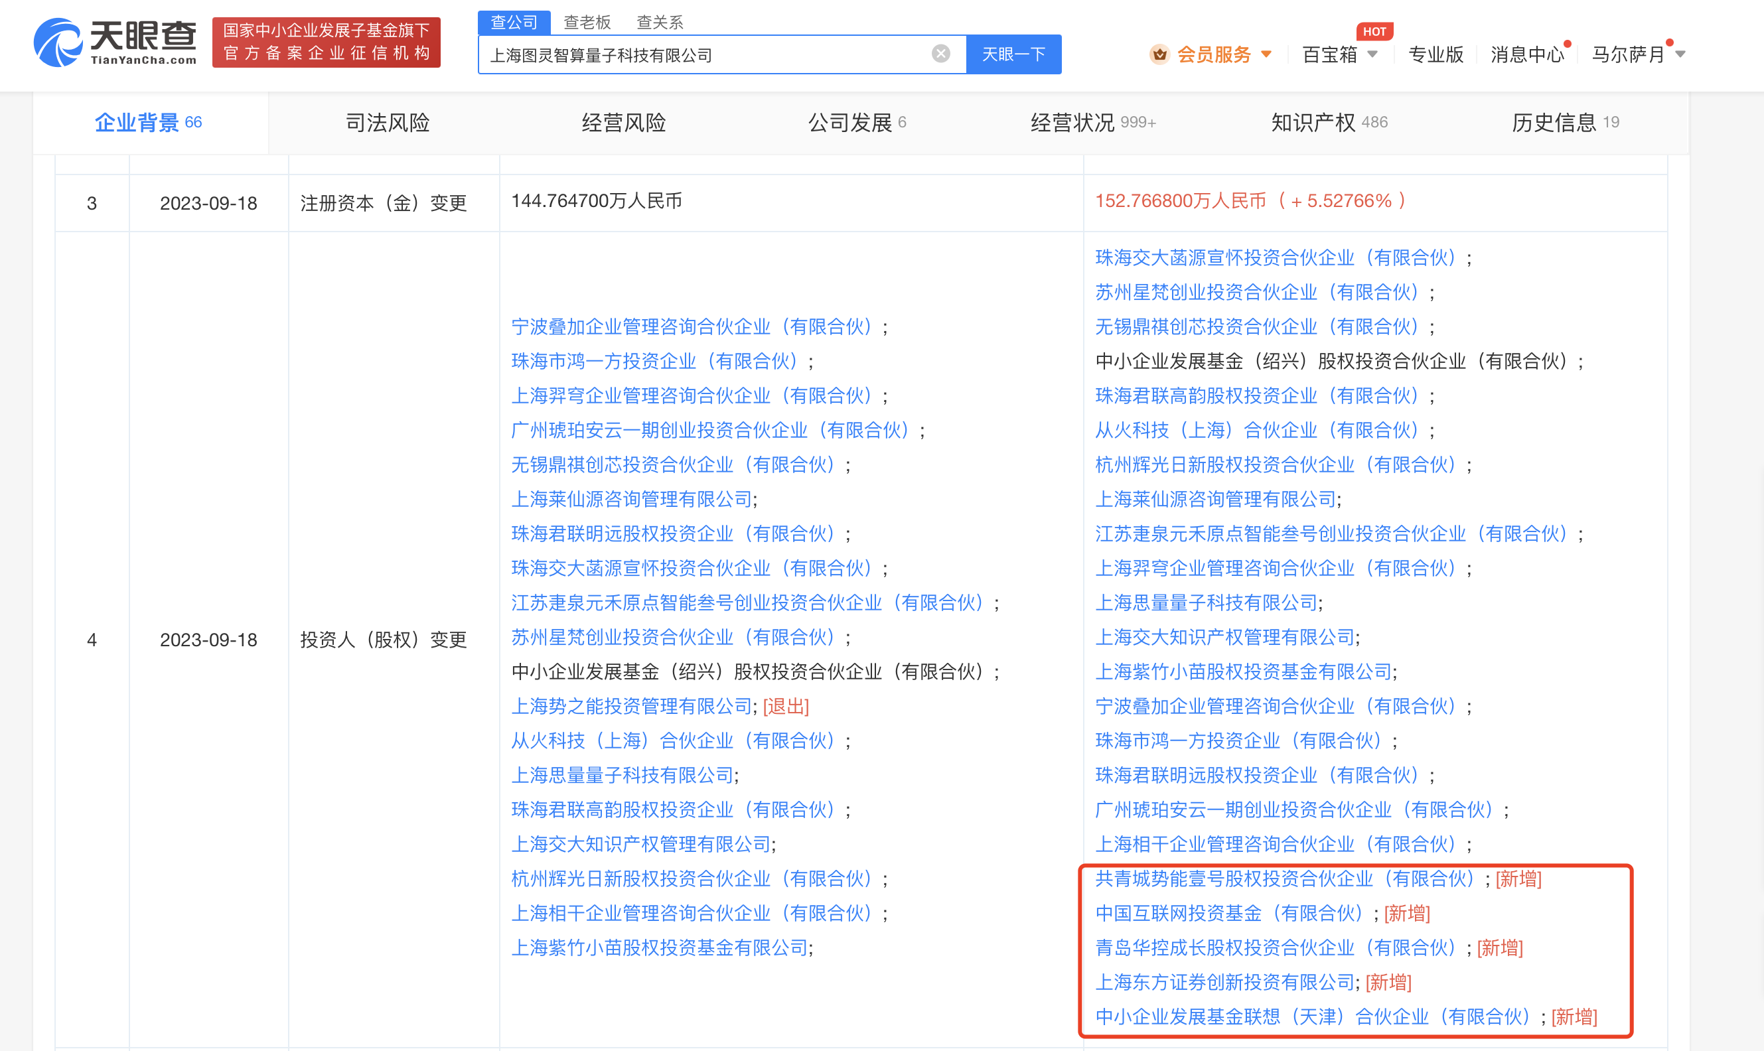Expand the 会员服务 dropdown arrow
The image size is (1764, 1051).
click(x=1267, y=54)
